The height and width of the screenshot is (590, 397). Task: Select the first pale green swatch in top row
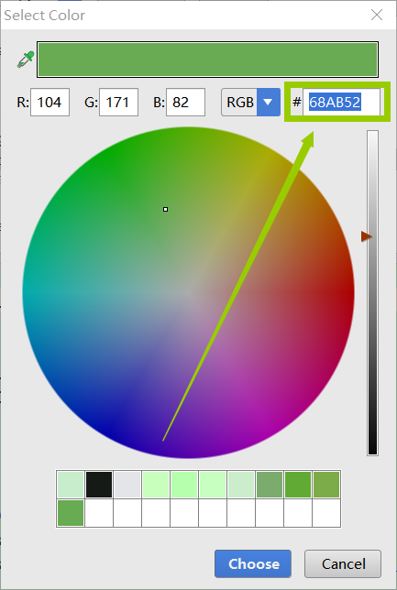[71, 485]
